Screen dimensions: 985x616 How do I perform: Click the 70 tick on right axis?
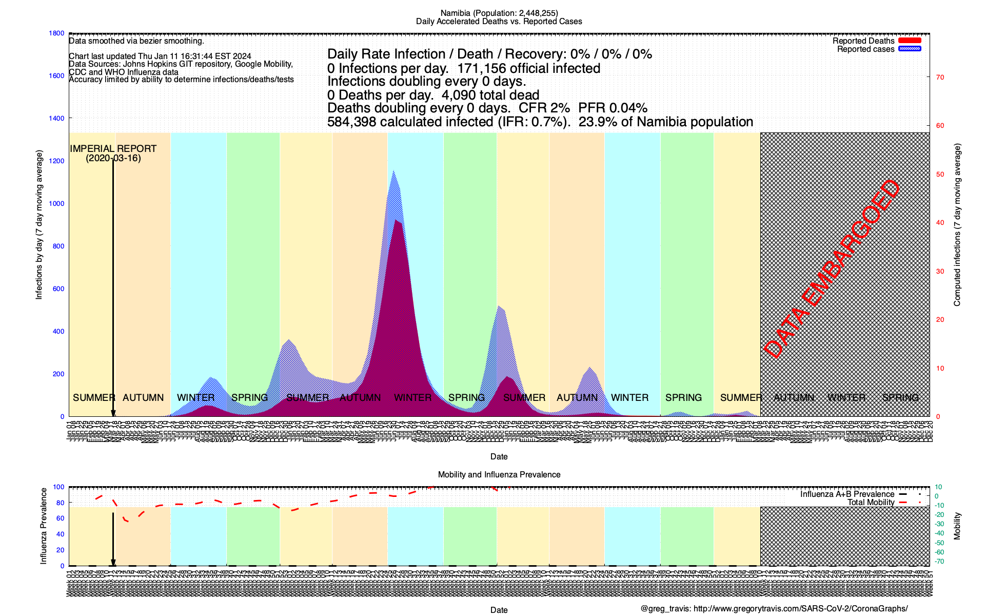(x=940, y=78)
